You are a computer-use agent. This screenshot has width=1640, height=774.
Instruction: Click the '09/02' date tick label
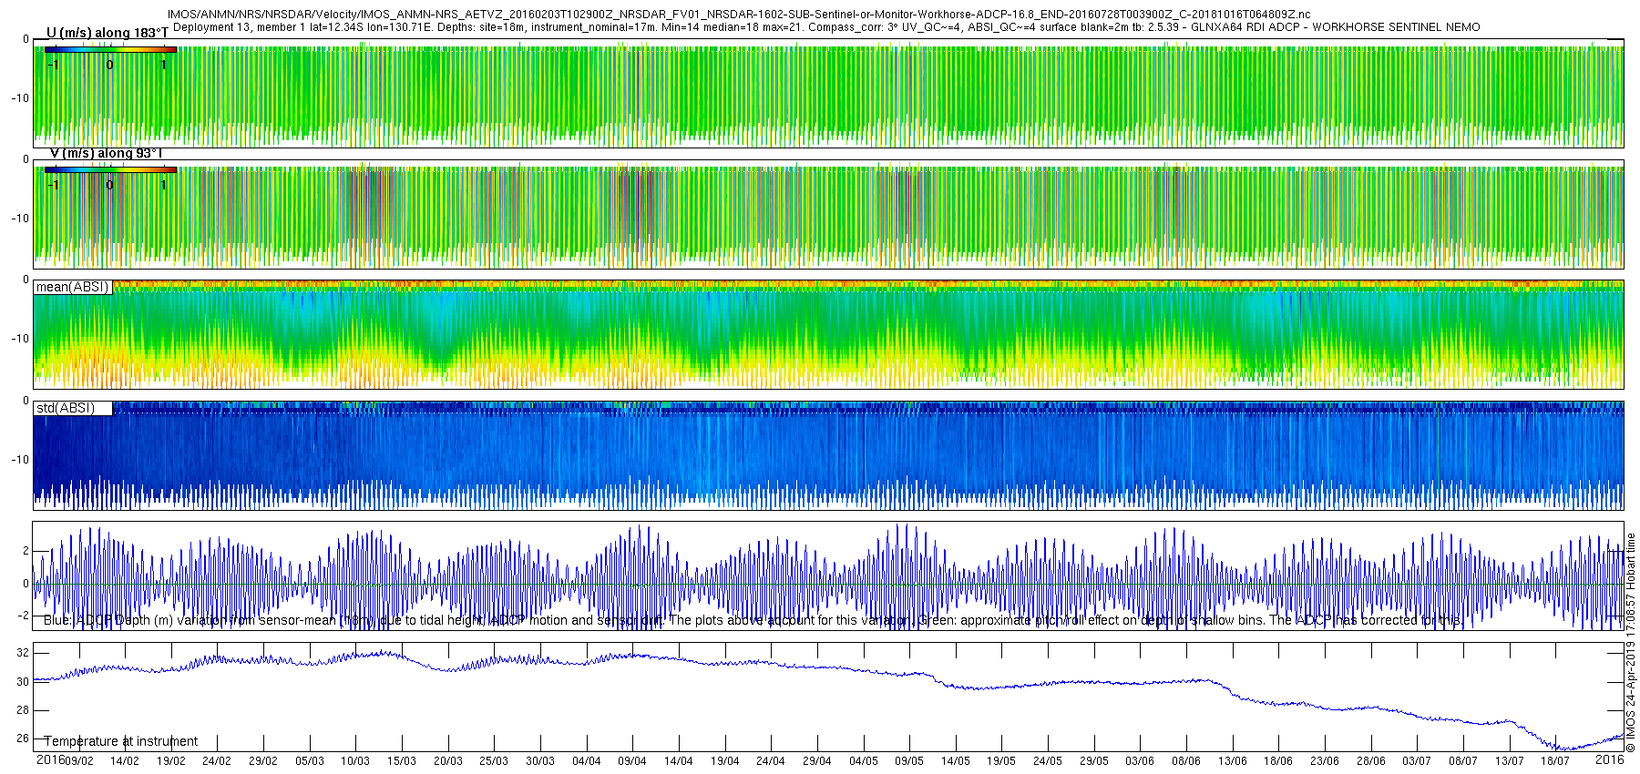(x=78, y=761)
